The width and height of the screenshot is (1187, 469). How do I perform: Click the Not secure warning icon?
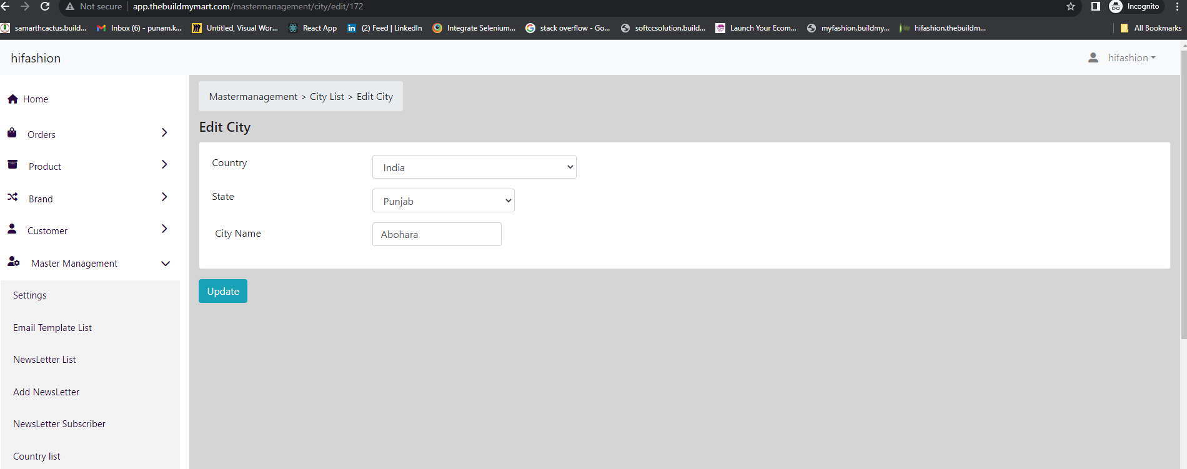(x=70, y=6)
